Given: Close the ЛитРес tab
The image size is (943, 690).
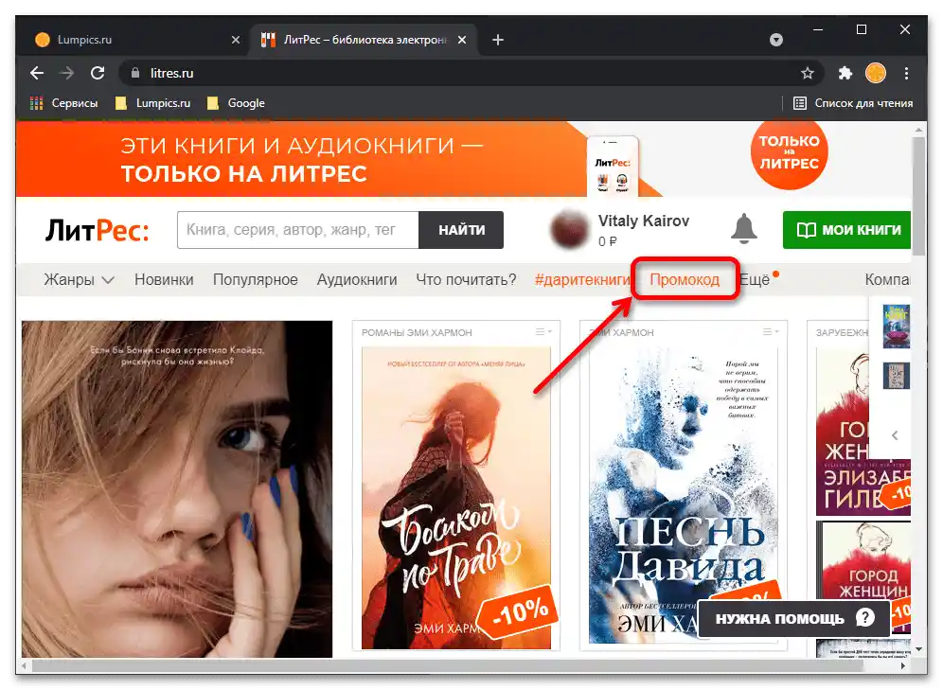Looking at the screenshot, I should [x=462, y=40].
